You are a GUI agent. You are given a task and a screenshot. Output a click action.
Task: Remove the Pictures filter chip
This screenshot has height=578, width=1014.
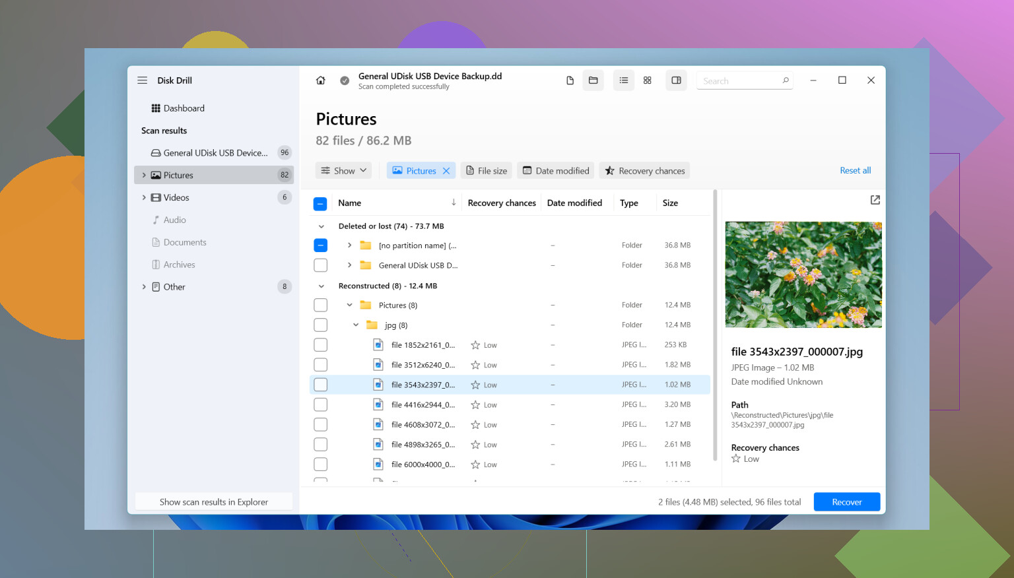(446, 171)
